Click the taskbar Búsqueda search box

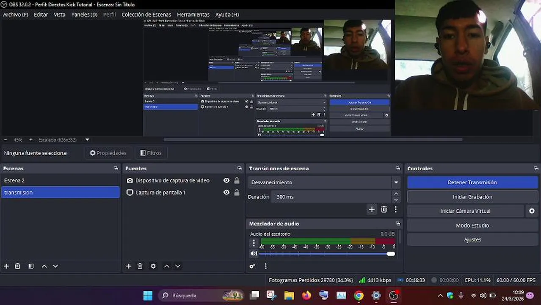pyautogui.click(x=202, y=295)
